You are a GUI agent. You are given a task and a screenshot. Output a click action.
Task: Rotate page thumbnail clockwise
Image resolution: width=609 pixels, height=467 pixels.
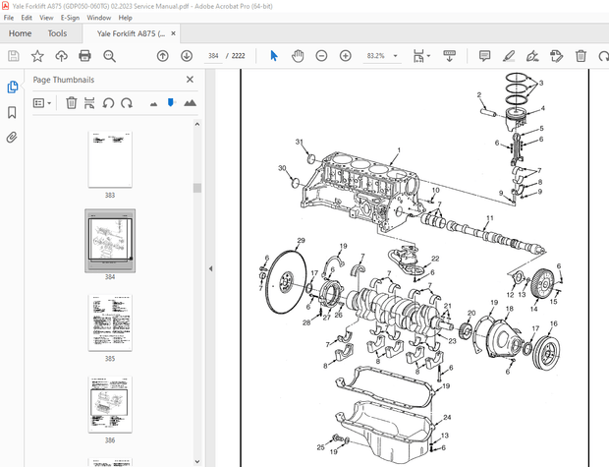(x=127, y=102)
